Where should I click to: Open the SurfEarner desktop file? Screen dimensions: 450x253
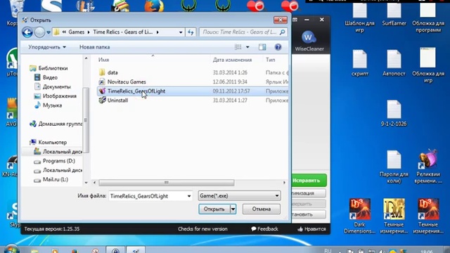tap(394, 14)
